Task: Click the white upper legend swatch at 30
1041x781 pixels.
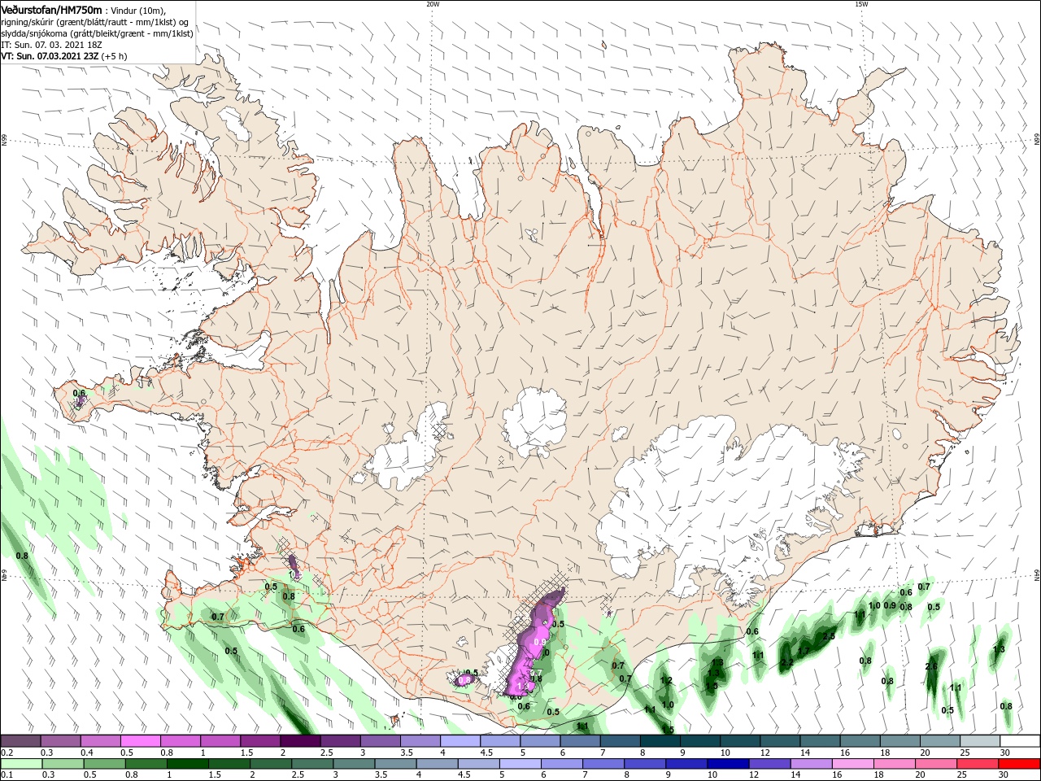Action: click(x=1020, y=741)
